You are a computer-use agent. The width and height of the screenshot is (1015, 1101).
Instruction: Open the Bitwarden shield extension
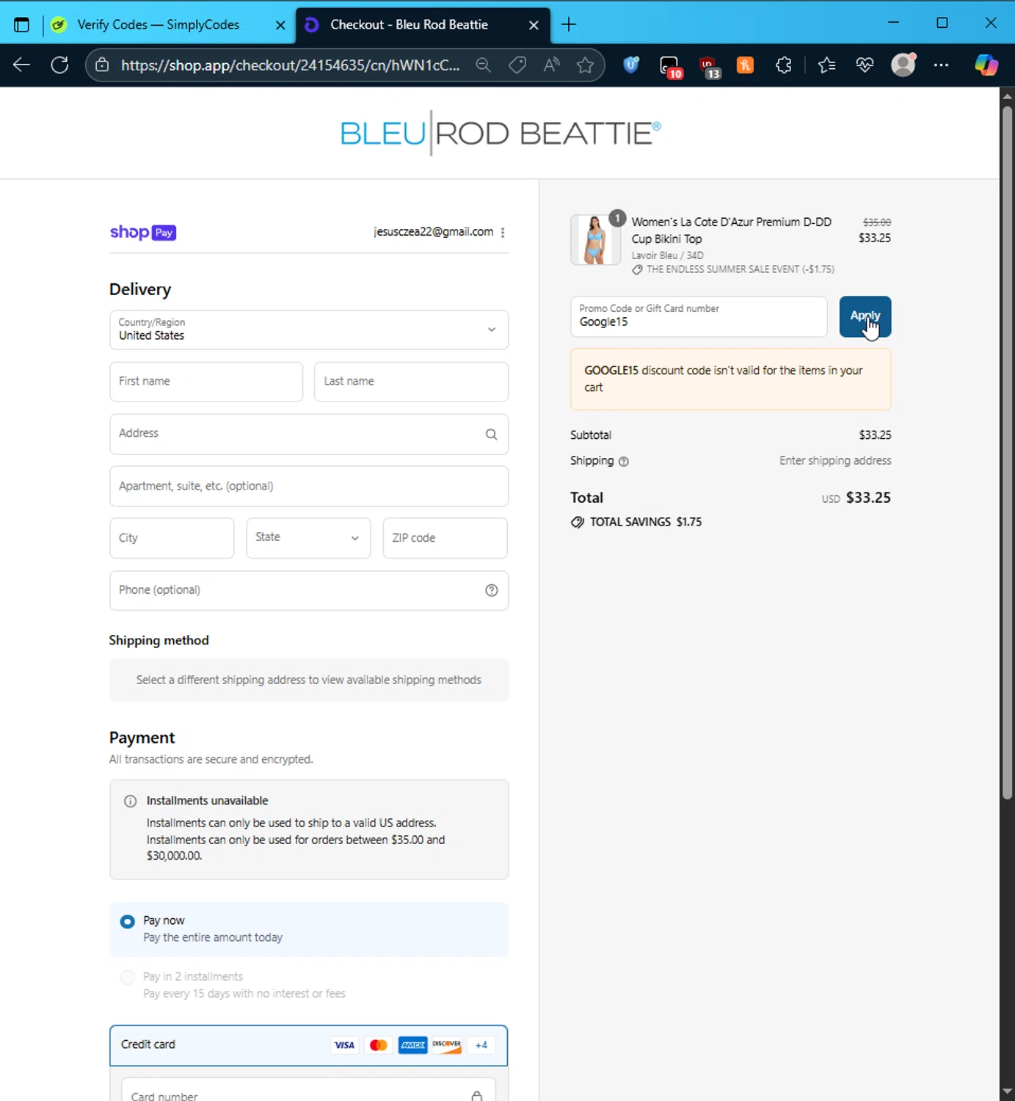tap(631, 65)
